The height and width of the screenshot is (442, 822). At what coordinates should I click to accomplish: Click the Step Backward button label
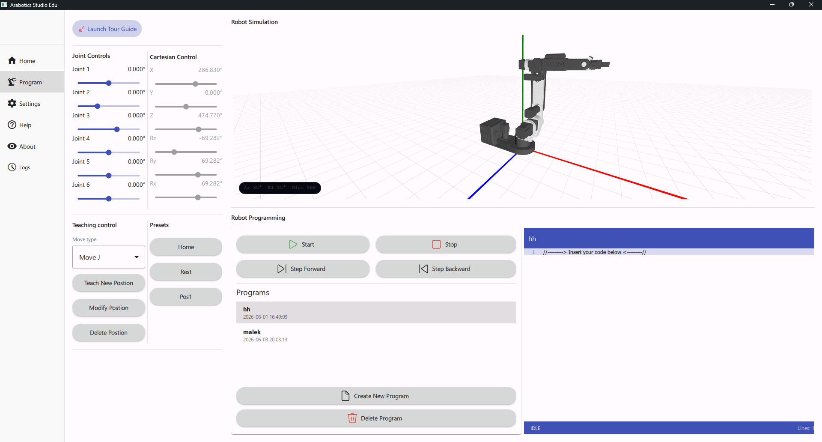click(x=451, y=269)
